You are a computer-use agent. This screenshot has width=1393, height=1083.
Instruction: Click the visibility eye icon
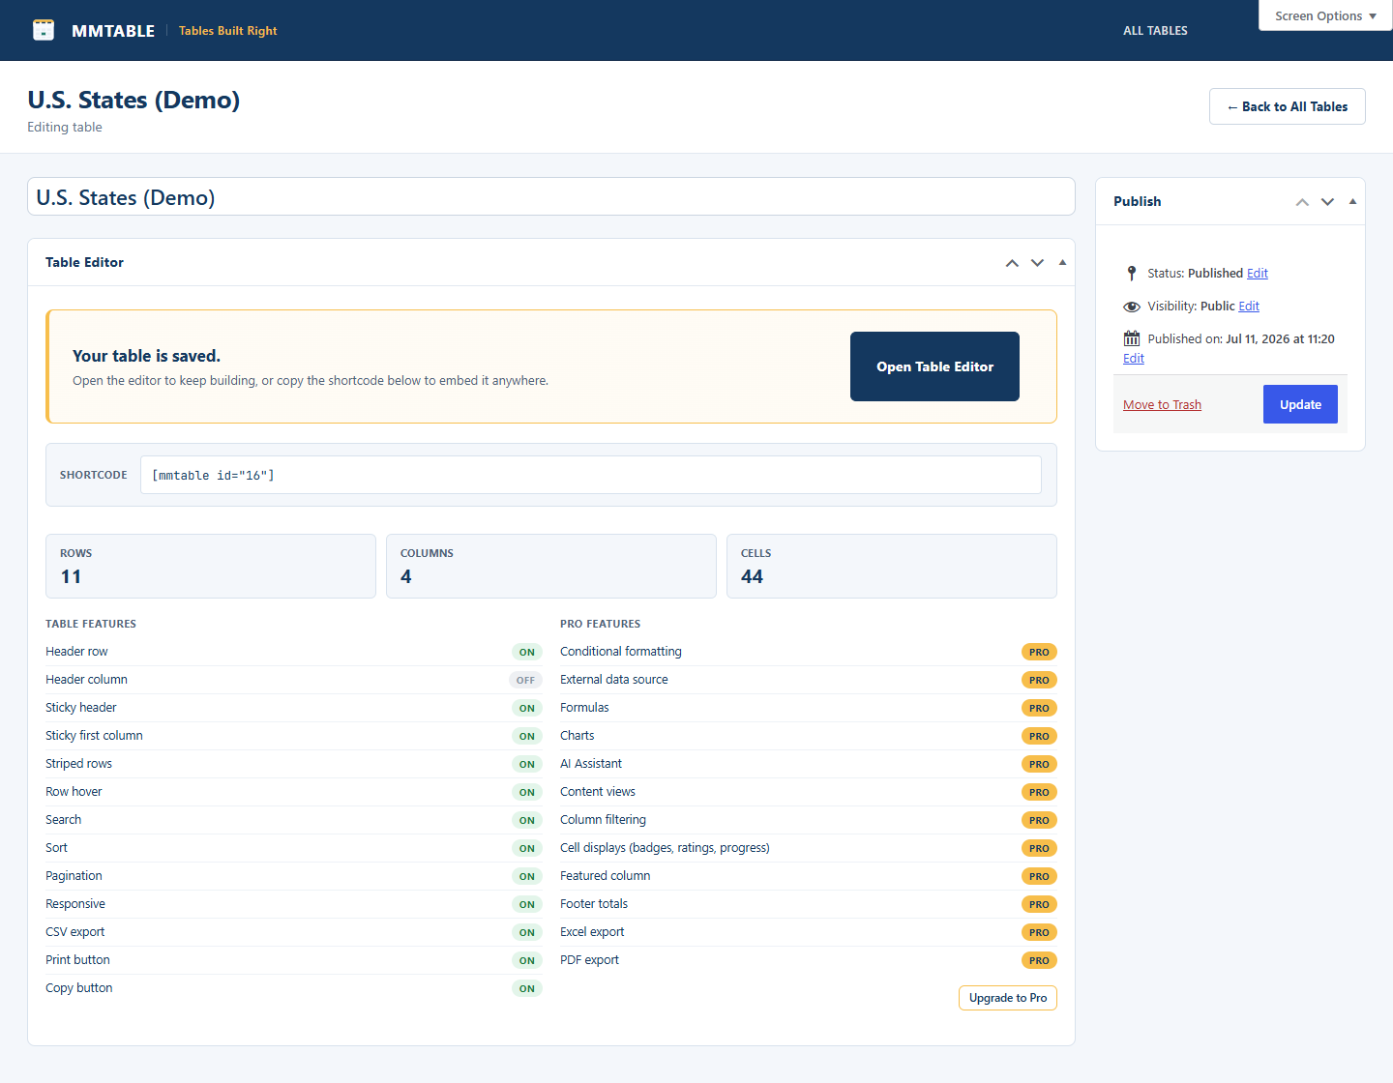point(1132,307)
